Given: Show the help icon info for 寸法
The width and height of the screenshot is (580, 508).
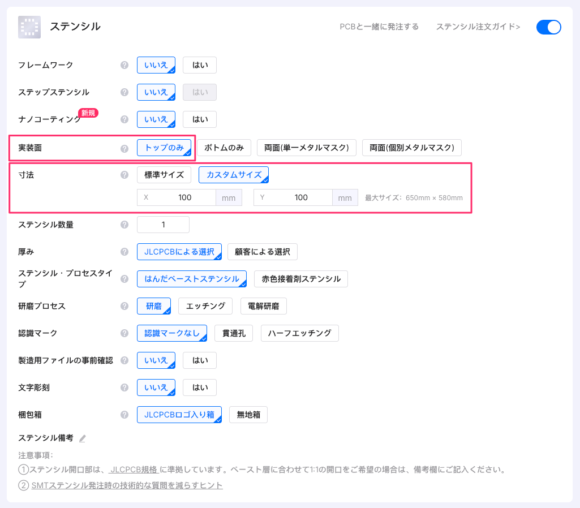Looking at the screenshot, I should tap(124, 175).
